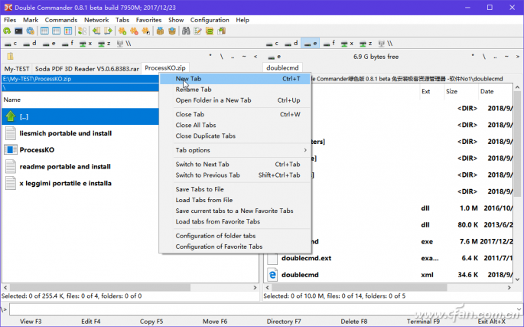Open the terminal window toolbar icon

coord(18,31)
